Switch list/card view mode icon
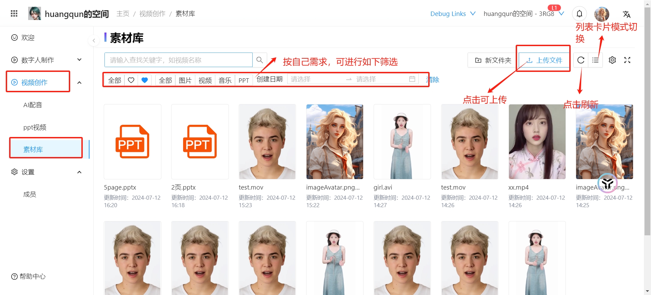Screen dimensions: 651x295 [595, 60]
